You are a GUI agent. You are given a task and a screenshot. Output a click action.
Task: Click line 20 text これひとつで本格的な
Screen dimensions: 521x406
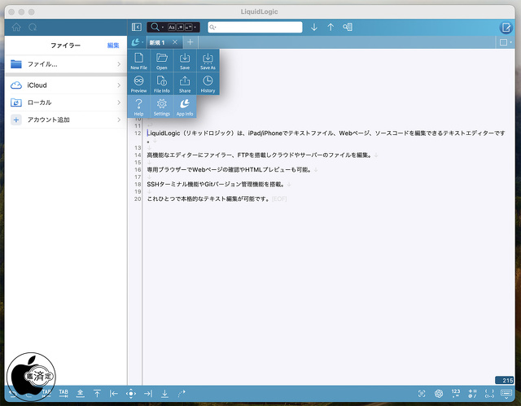click(x=175, y=199)
